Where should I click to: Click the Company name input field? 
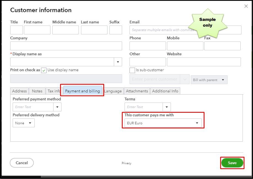tap(66, 46)
